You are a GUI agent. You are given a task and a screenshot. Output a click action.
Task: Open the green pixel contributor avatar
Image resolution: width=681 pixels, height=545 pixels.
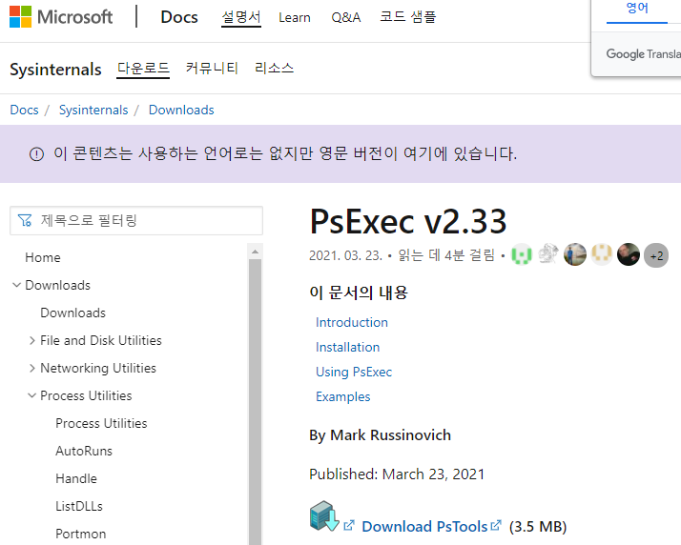tap(522, 254)
